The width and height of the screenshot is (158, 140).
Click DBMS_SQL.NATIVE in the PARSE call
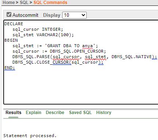pyautogui.click(x=132, y=57)
